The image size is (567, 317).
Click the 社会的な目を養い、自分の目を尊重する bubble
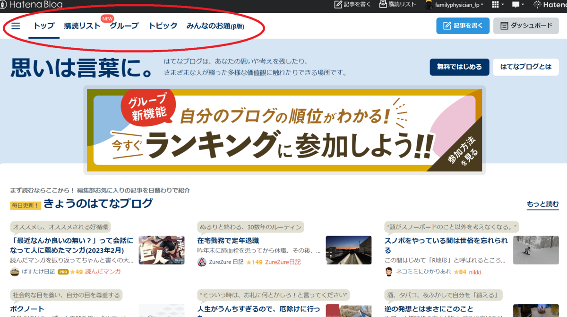66,295
